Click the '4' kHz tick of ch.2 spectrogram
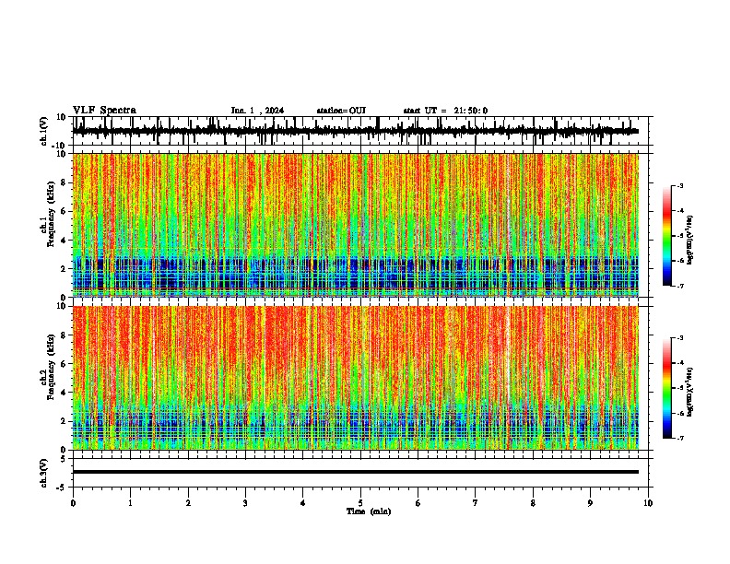 65,393
